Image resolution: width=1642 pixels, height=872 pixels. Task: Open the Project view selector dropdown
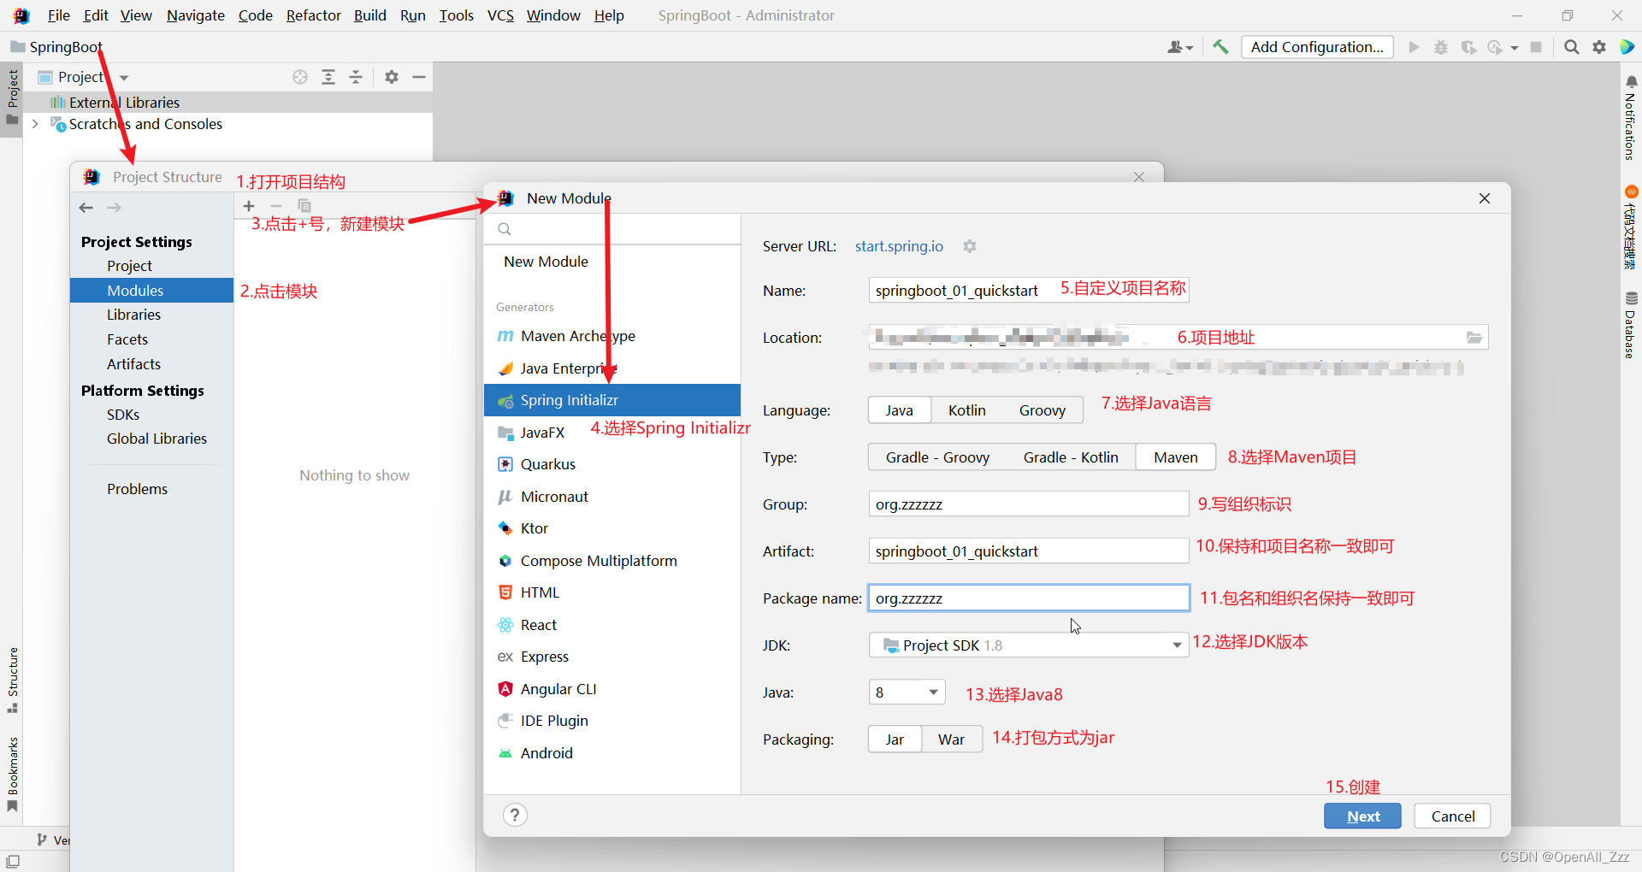pos(84,77)
